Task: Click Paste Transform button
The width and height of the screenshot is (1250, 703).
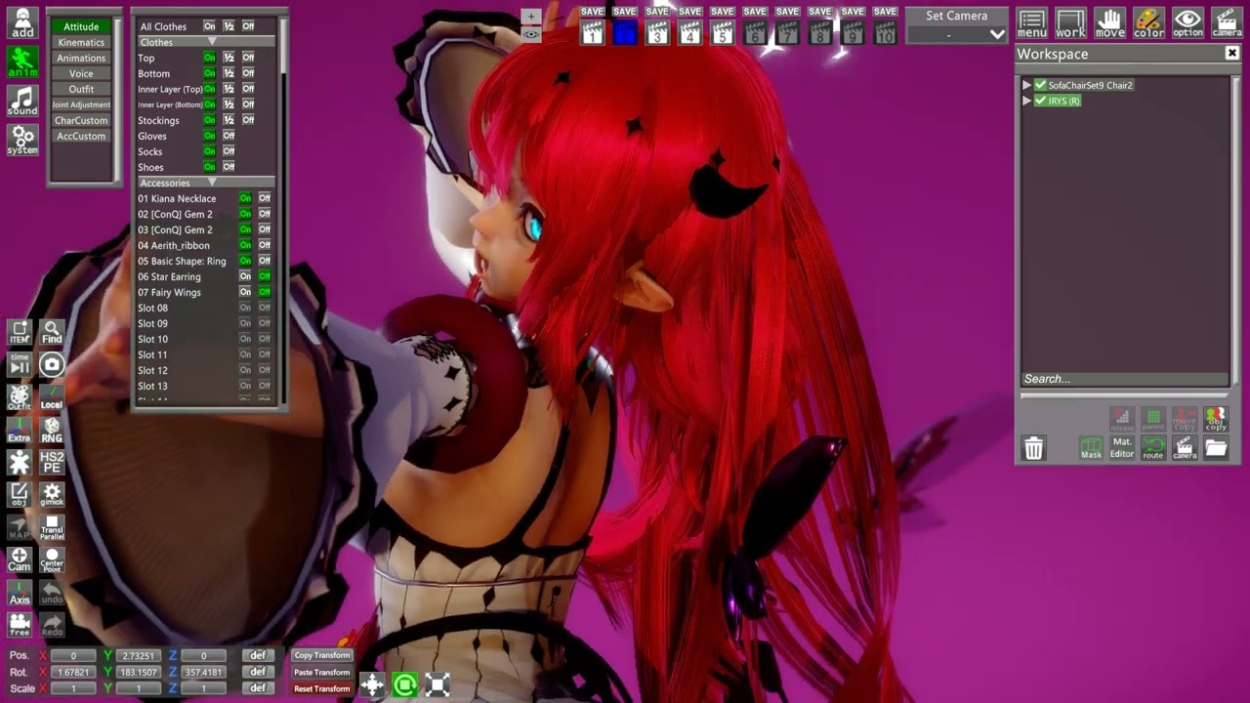Action: 322,672
